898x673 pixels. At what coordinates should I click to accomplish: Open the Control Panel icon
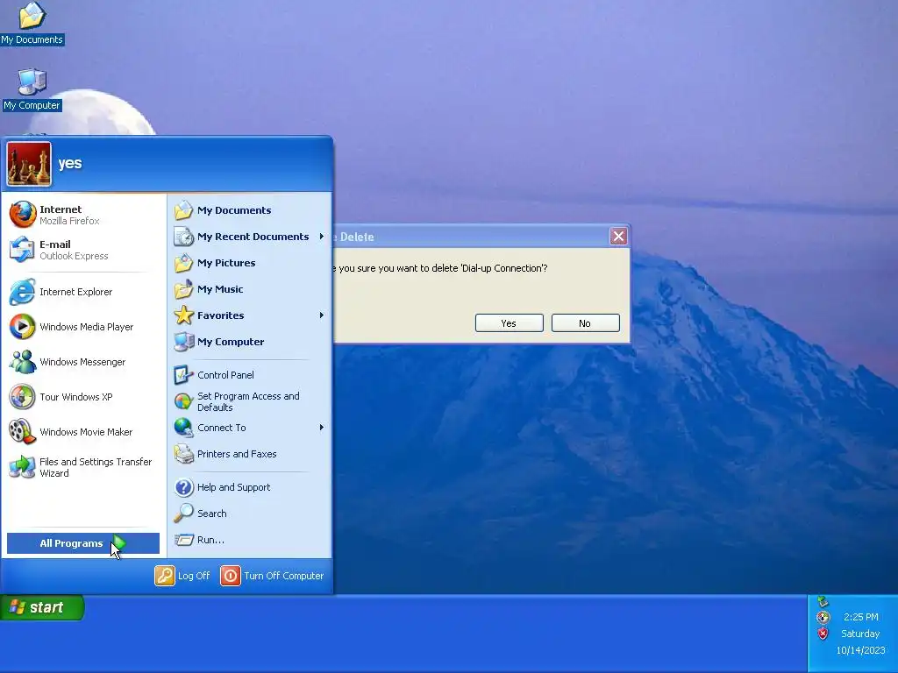point(183,375)
